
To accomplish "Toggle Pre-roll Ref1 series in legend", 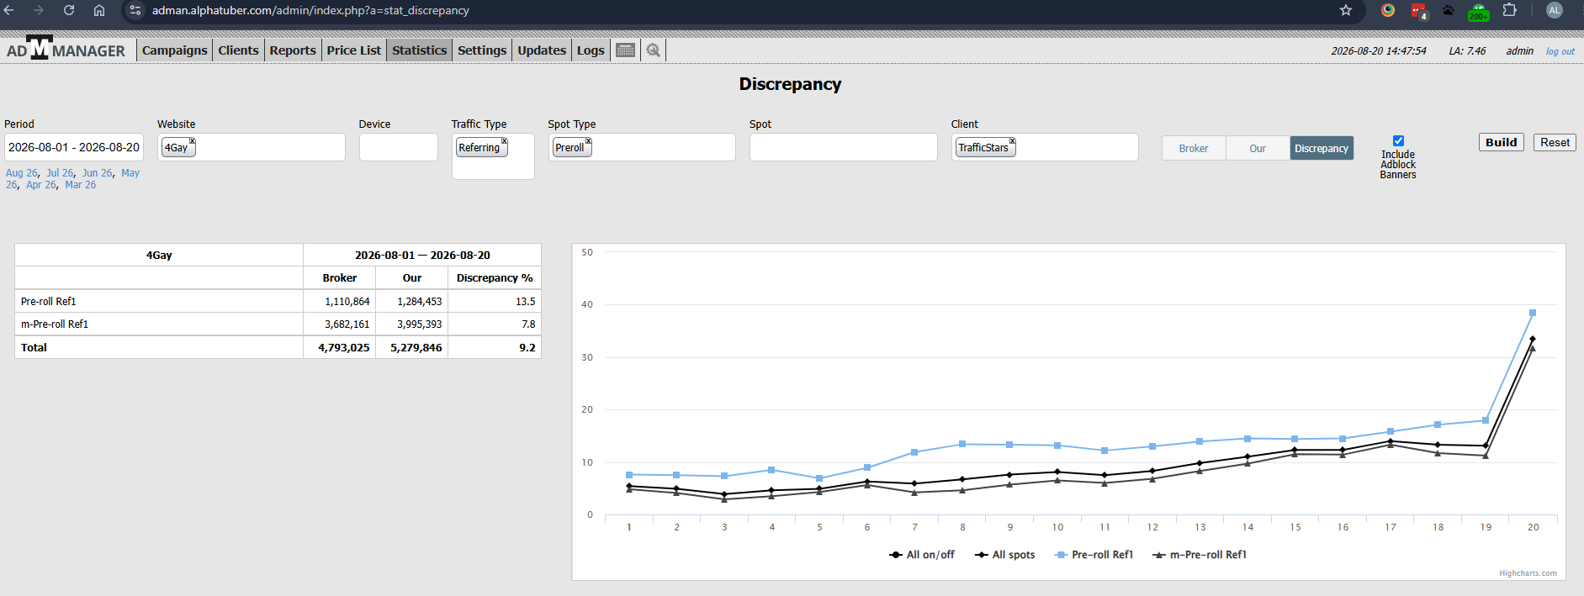I will [1094, 555].
